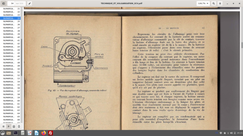Switch sidebar to thumbnails grid view
Image resolution: width=243 pixels, height=136 pixels.
3,126
